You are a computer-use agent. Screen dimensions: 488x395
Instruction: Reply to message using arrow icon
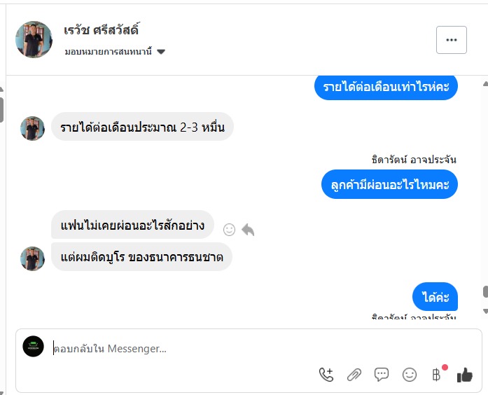248,229
